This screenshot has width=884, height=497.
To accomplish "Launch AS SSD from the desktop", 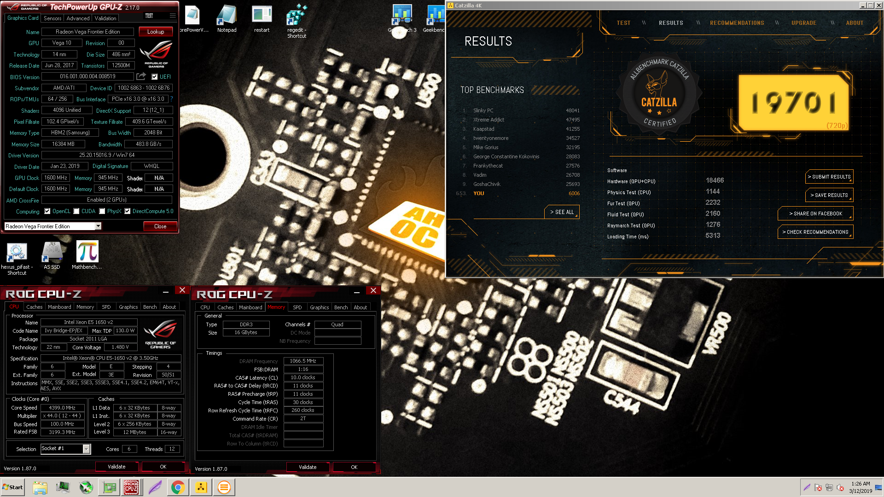I will coord(52,256).
